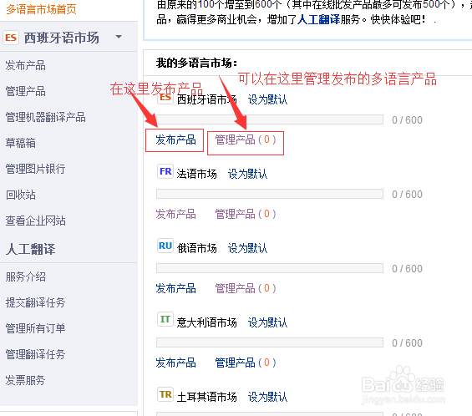Open 管理产品 (0) under French market
Screen dimensions: 472x416
coord(246,215)
